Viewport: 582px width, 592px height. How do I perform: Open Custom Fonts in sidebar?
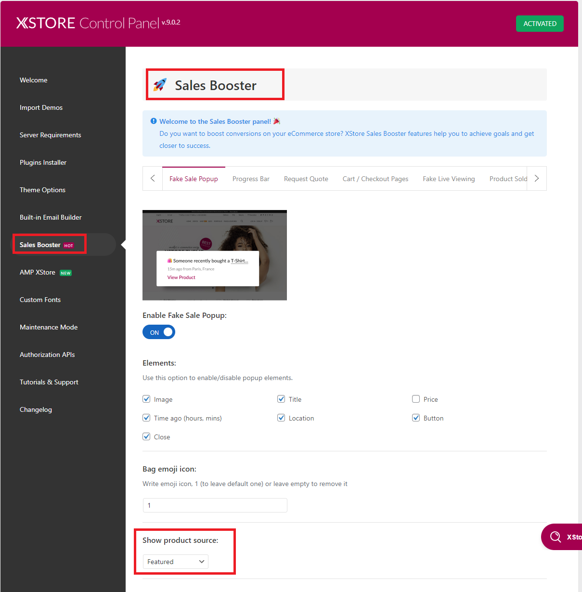[x=40, y=300]
